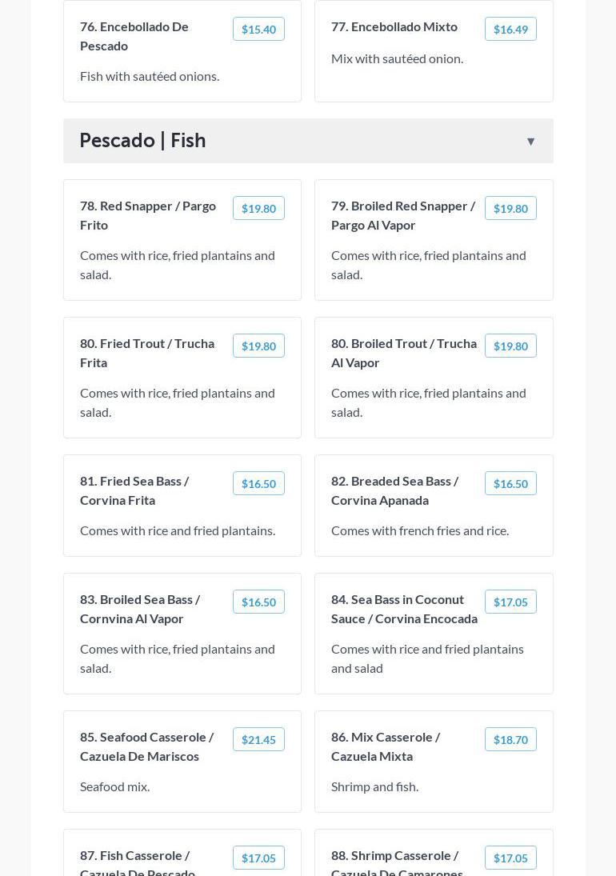Click $18.70 price for Mix Casserole
Viewport: 616px width, 876px height.
point(510,739)
